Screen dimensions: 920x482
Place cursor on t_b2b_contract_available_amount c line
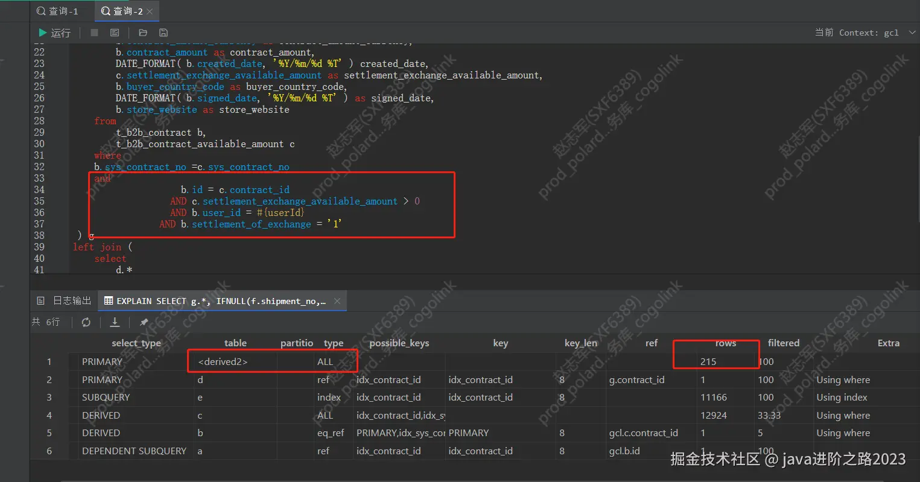pos(205,144)
